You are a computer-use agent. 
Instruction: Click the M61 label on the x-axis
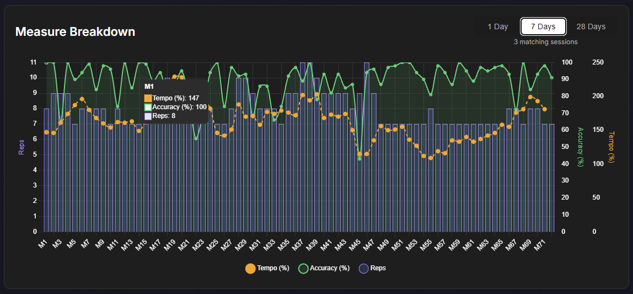tap(468, 244)
